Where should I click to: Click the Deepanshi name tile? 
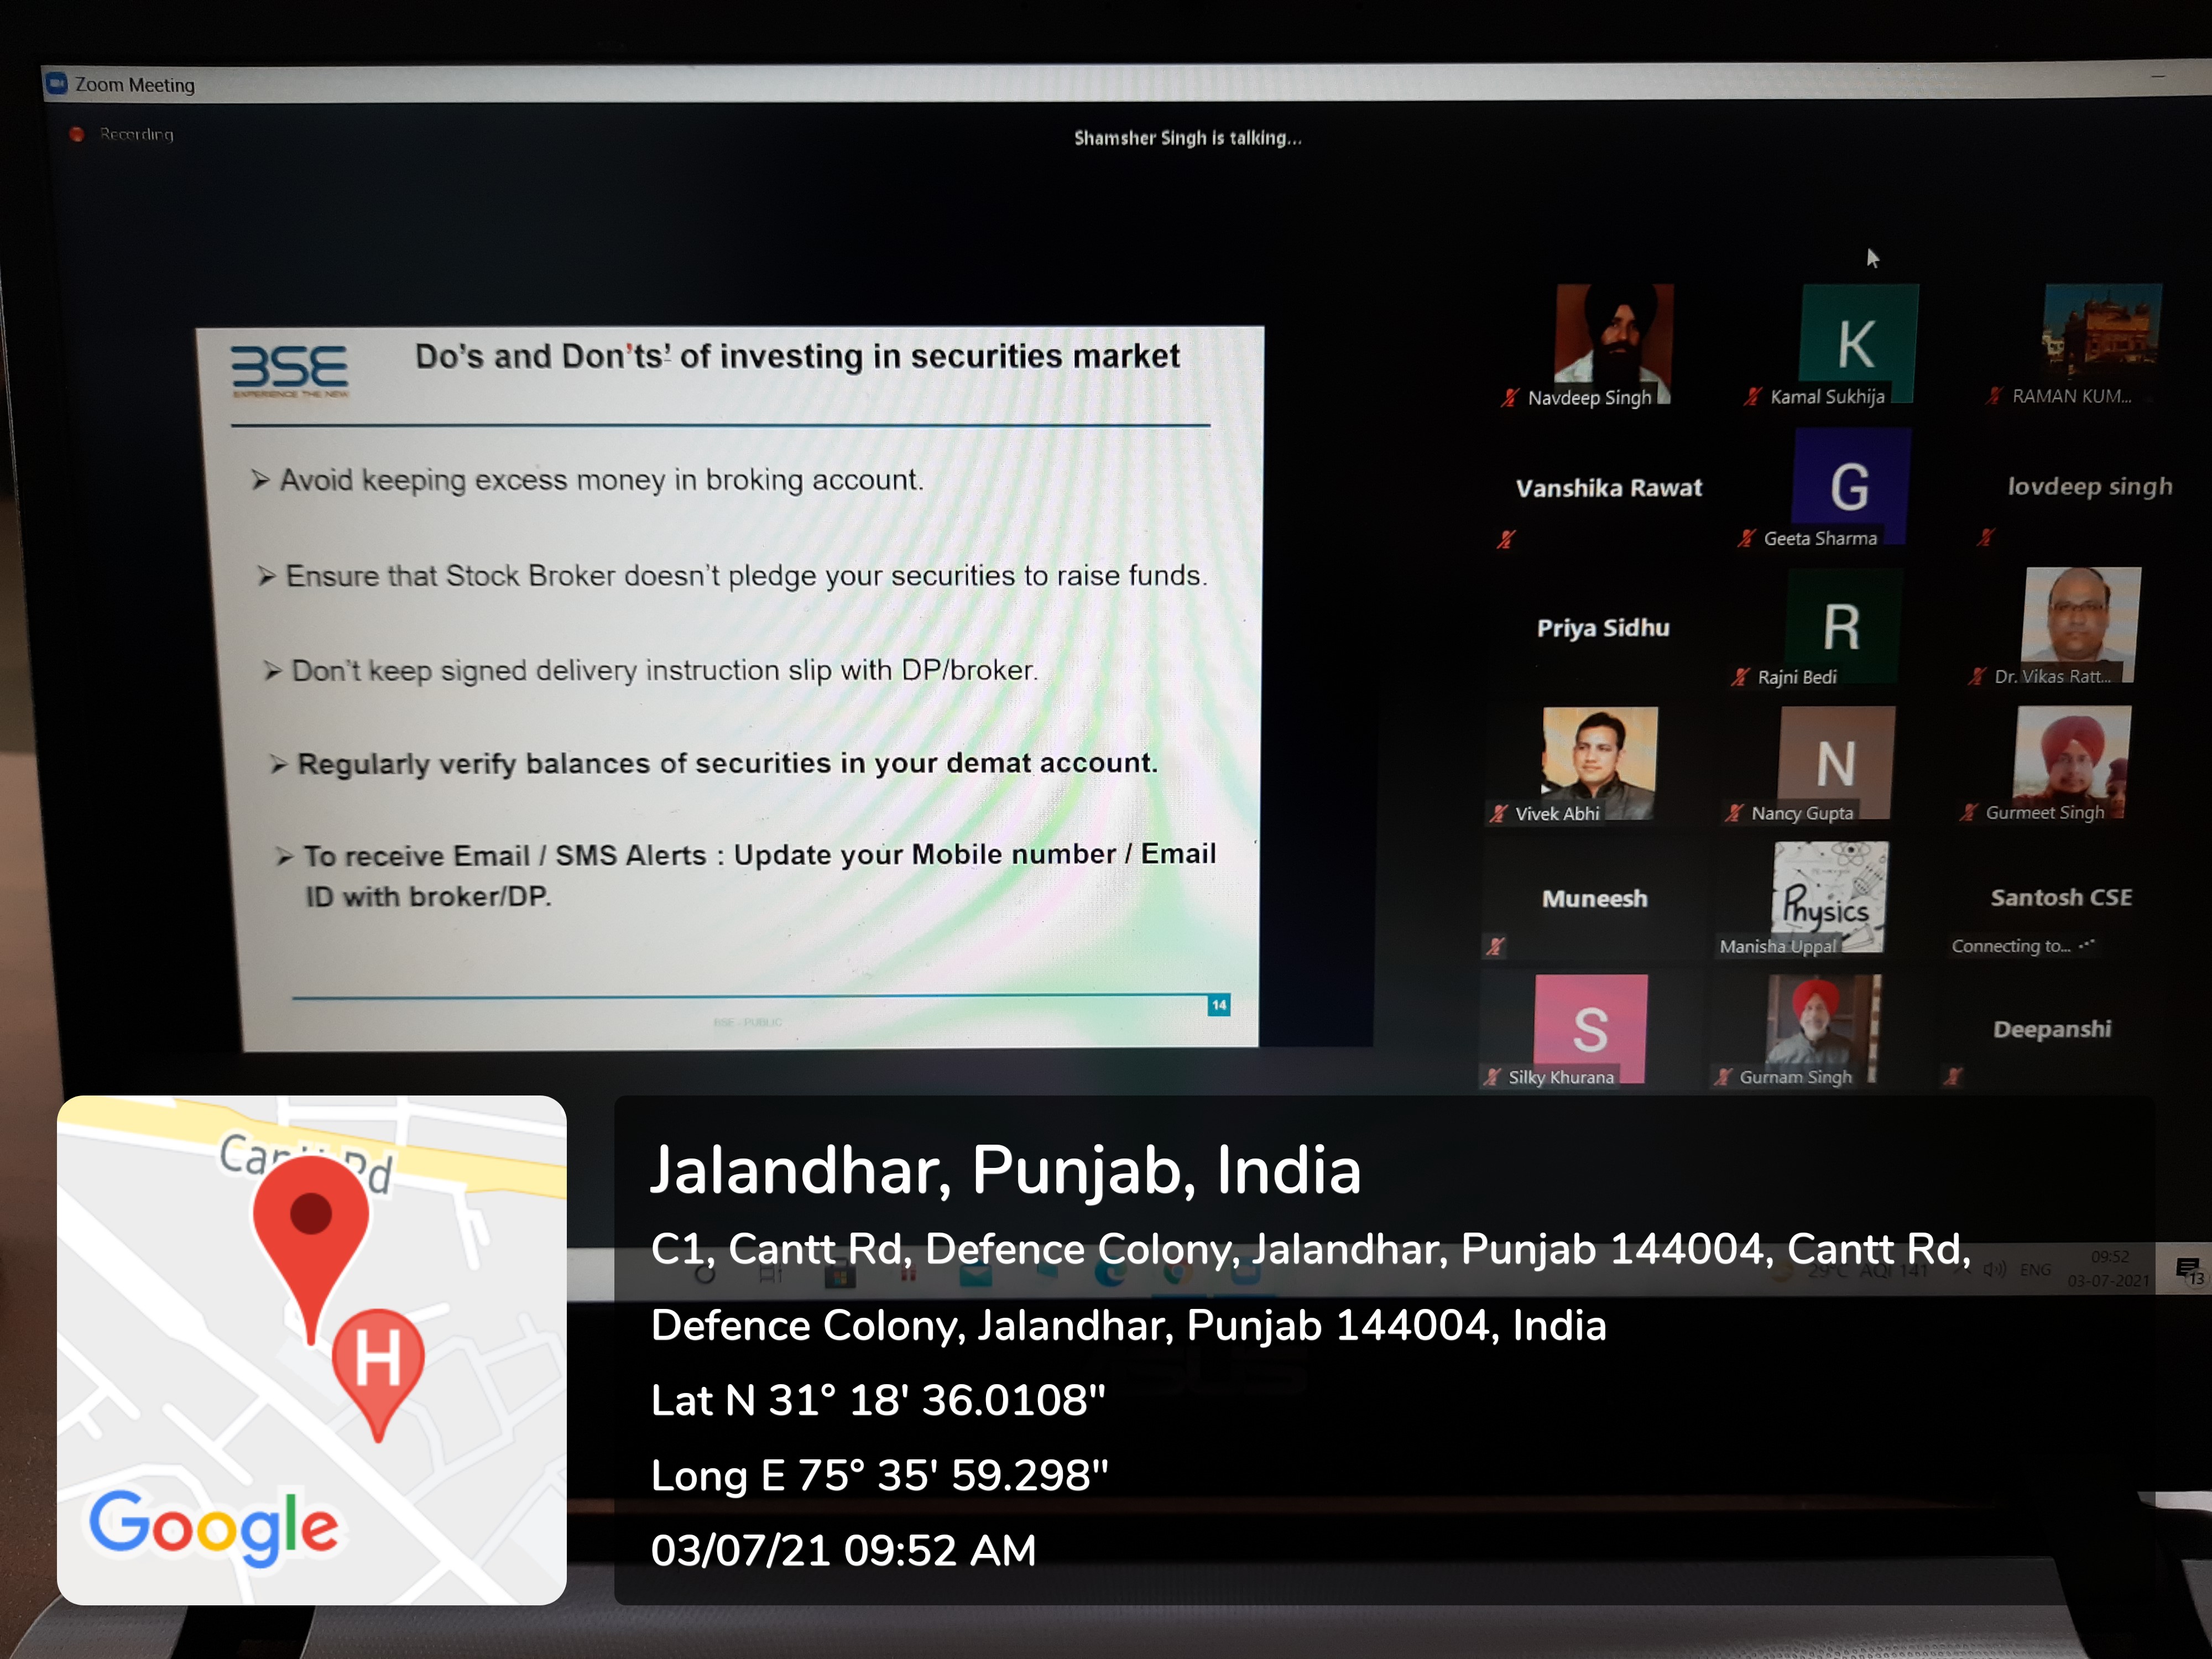(2052, 1029)
